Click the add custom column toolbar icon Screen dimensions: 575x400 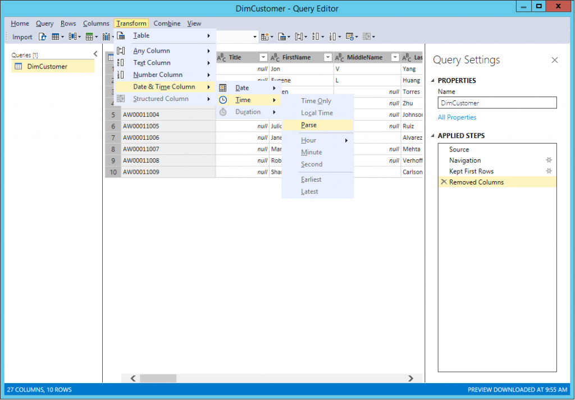(x=265, y=36)
